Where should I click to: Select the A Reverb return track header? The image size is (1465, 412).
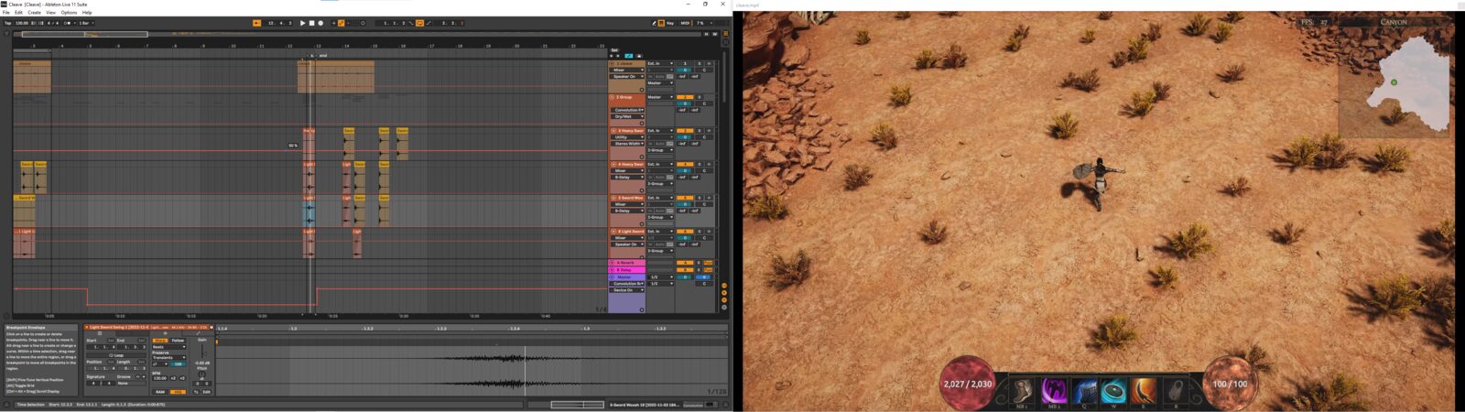pyautogui.click(x=628, y=263)
